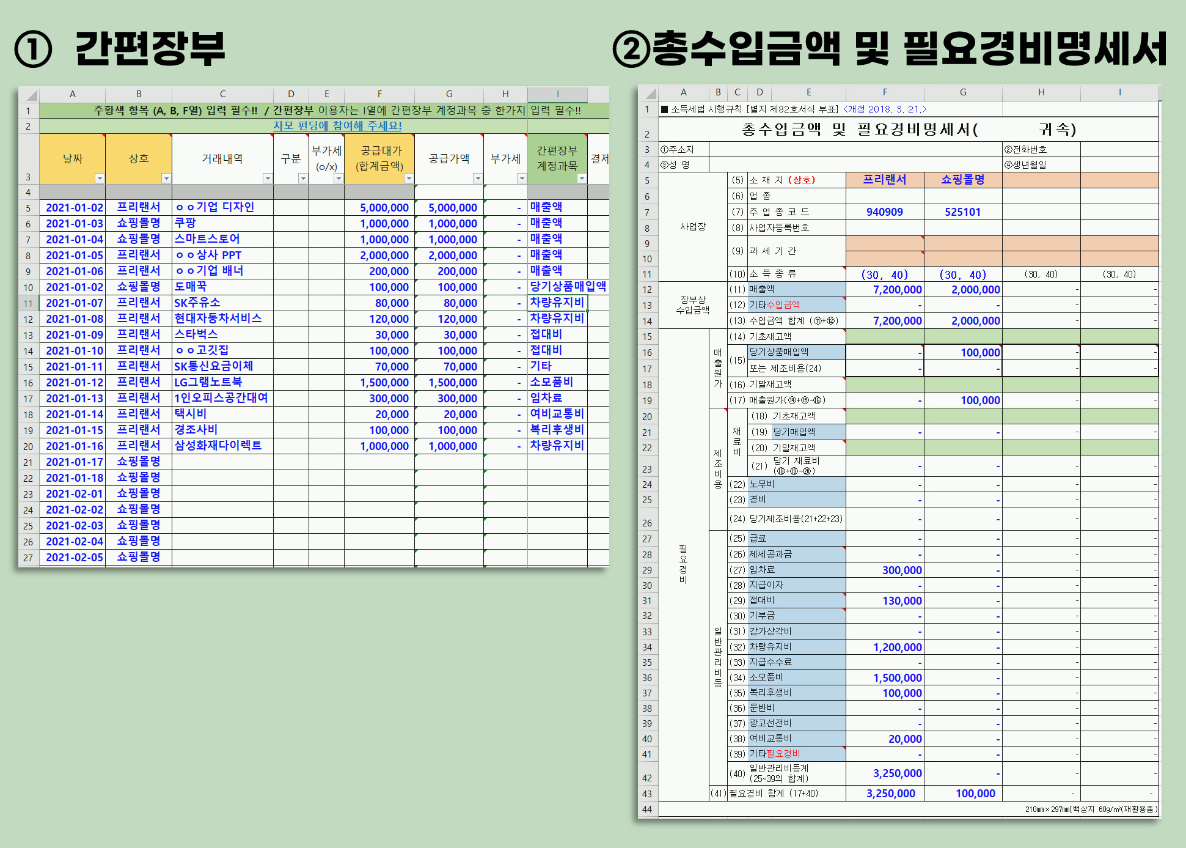Click the 3,250,000 필요경비 합계 cell
Screen dimensions: 1186x848
tap(891, 793)
